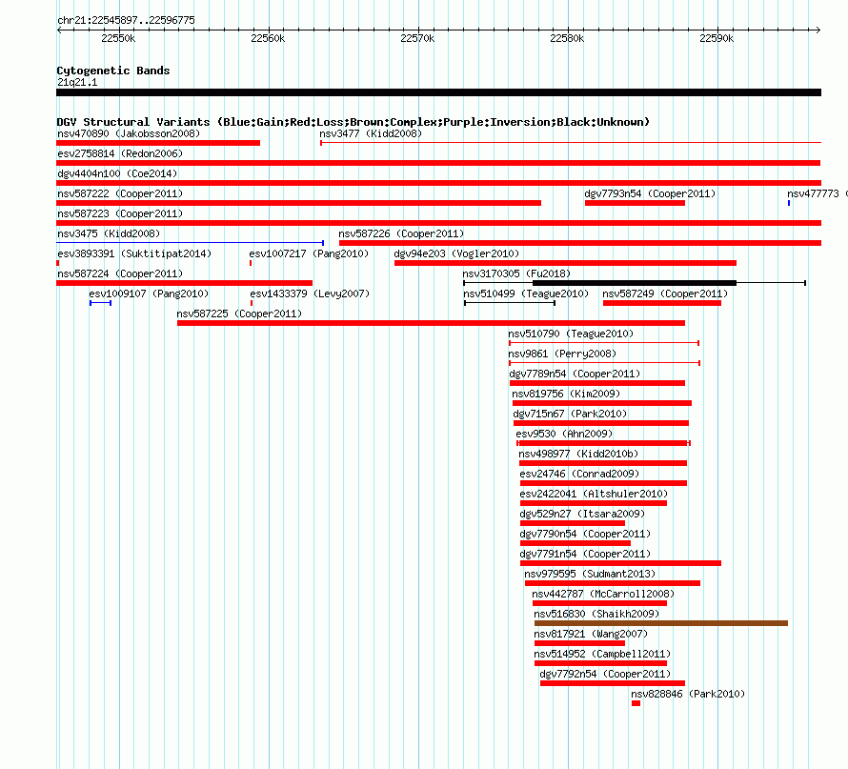848x769 pixels.
Task: Open nsv9861 (Perry2008) label
Action: 562,354
